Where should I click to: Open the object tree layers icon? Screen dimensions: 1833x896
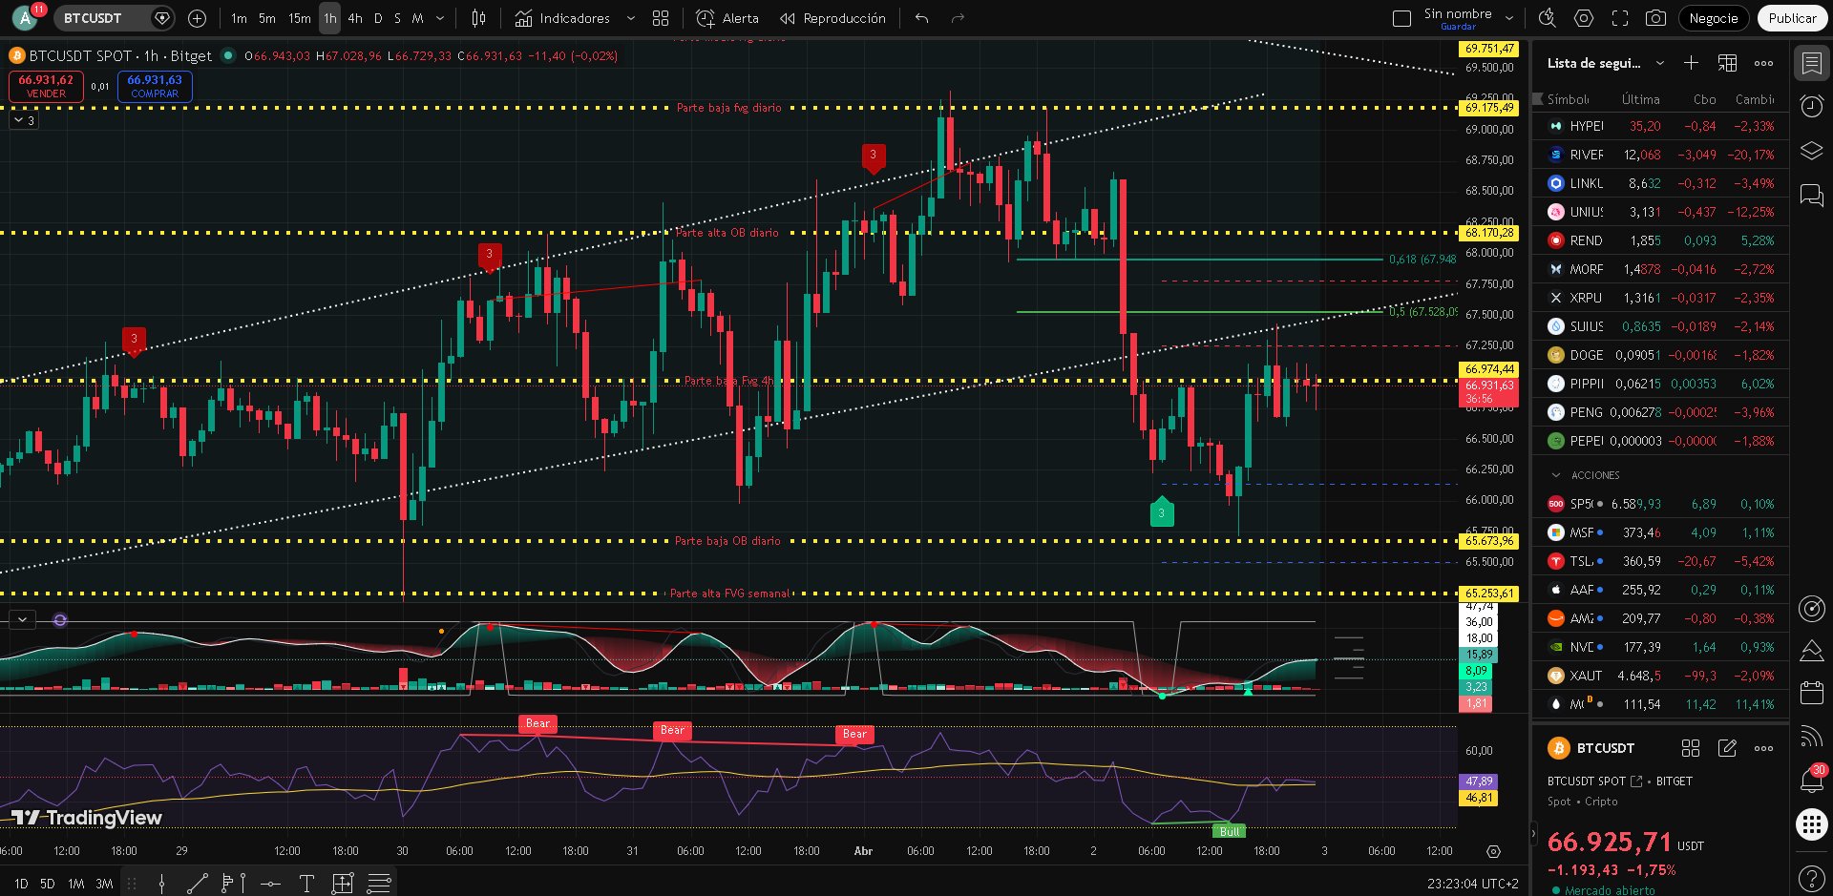click(1811, 151)
